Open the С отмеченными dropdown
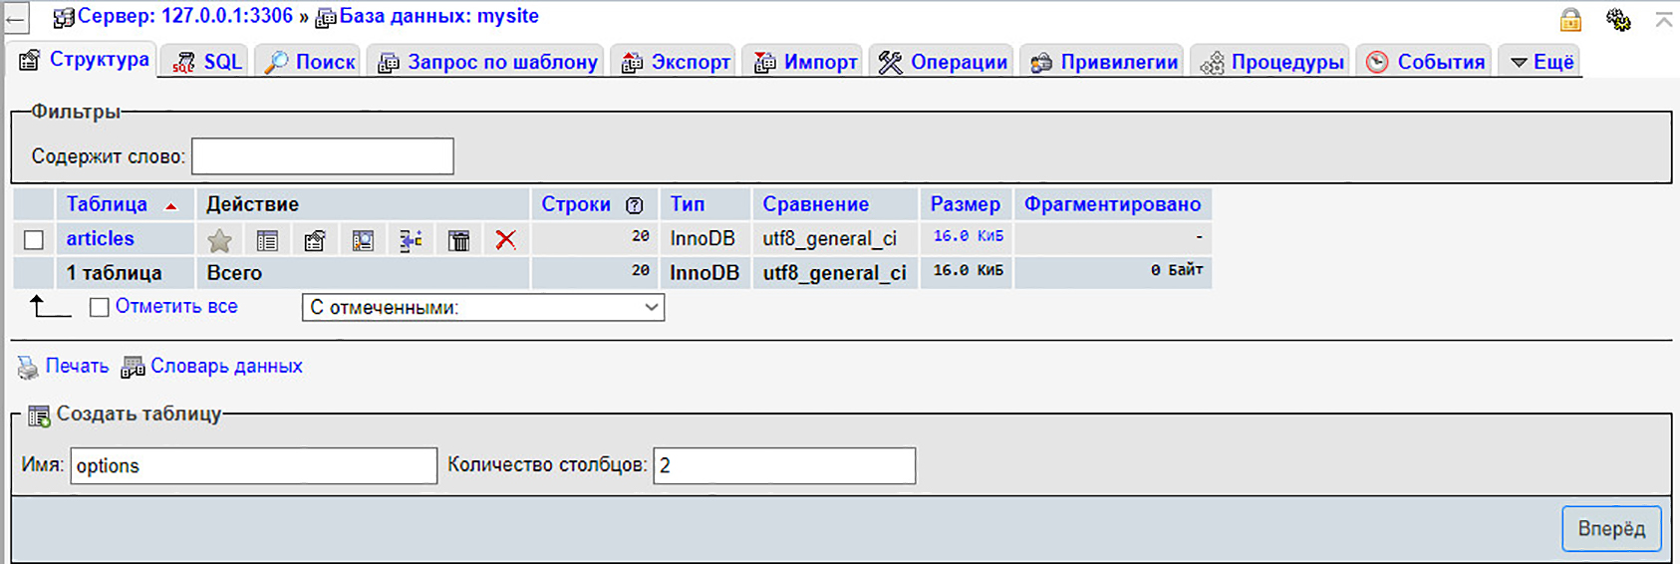This screenshot has width=1680, height=564. [x=483, y=308]
